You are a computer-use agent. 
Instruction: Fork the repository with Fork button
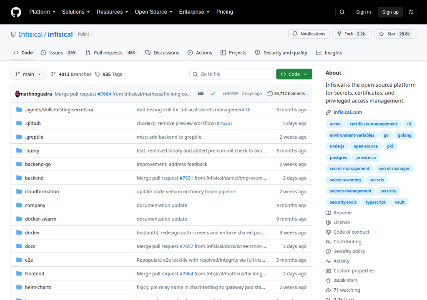coord(352,34)
